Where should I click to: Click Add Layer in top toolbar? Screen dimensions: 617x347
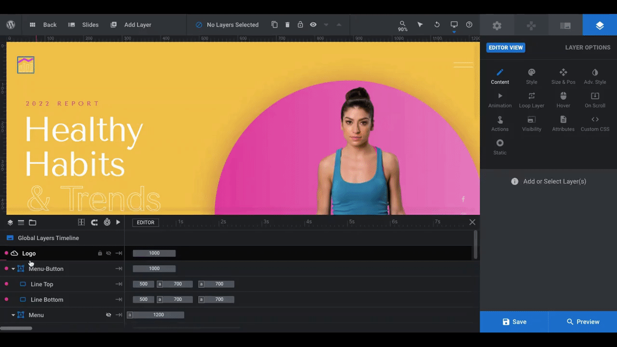click(131, 25)
